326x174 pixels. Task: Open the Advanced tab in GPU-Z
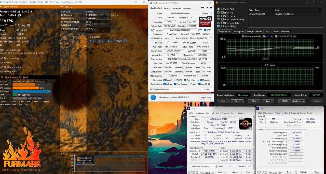click(x=176, y=8)
